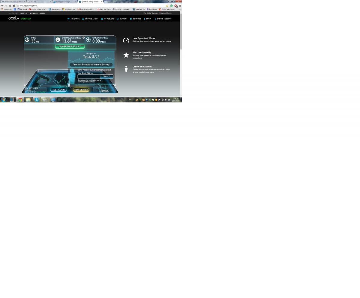Click the green extension icon beside the star
360x298 pixels.
(x=172, y=6)
